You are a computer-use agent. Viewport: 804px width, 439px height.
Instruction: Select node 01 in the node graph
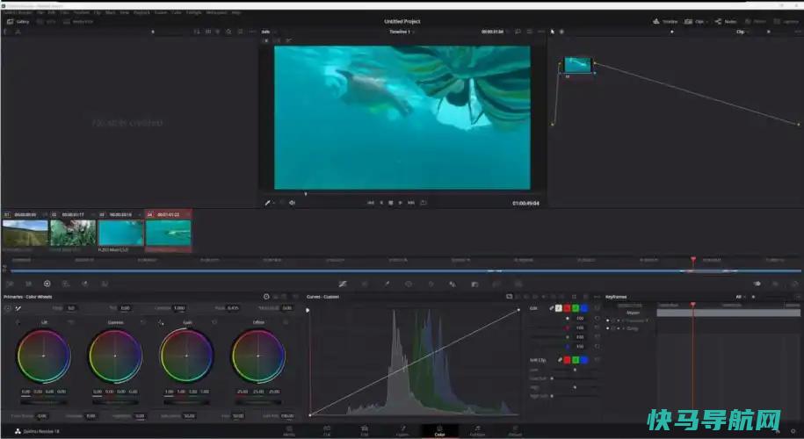[578, 65]
